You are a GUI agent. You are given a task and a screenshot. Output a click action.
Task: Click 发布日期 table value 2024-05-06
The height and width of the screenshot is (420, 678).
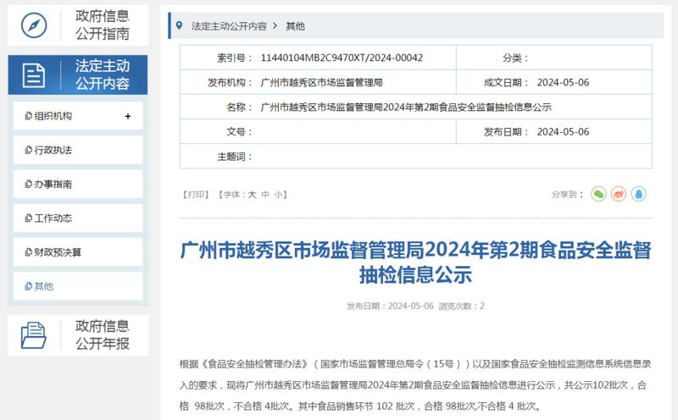563,132
